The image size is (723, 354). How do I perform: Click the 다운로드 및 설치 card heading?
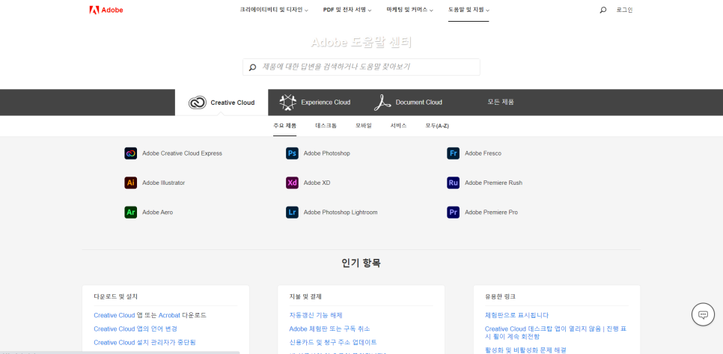pos(116,296)
